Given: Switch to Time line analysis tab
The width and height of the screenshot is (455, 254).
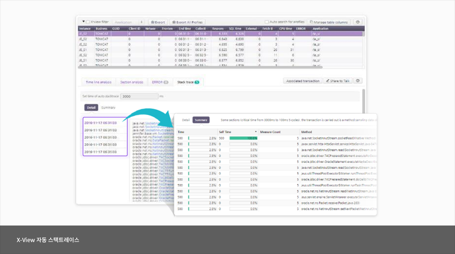Looking at the screenshot, I should tap(99, 82).
